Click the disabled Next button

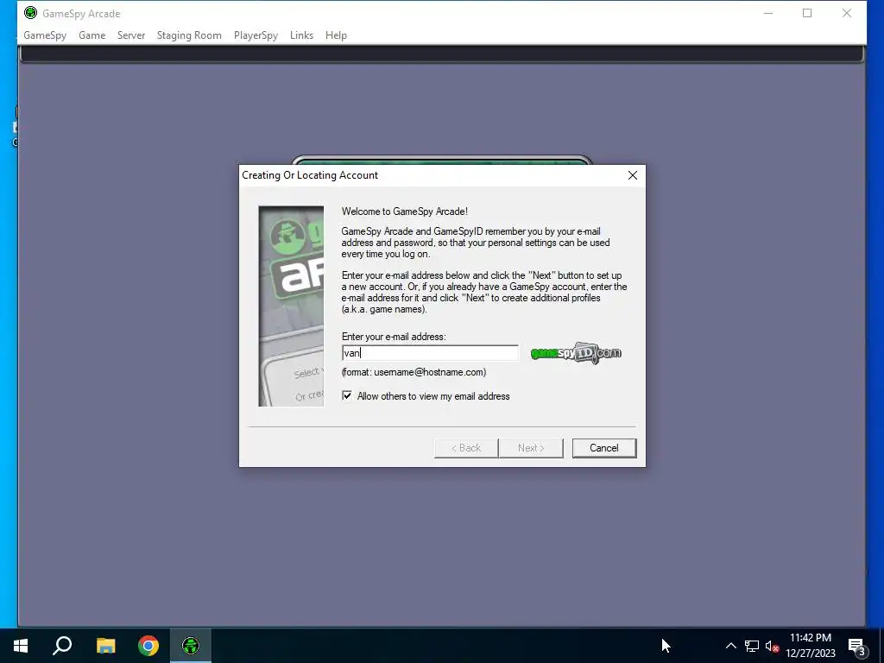pos(531,448)
